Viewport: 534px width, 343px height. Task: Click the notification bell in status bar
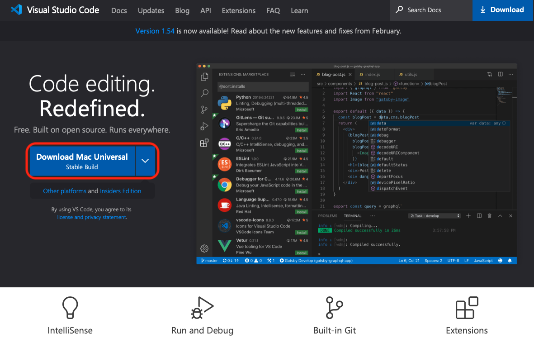(510, 261)
